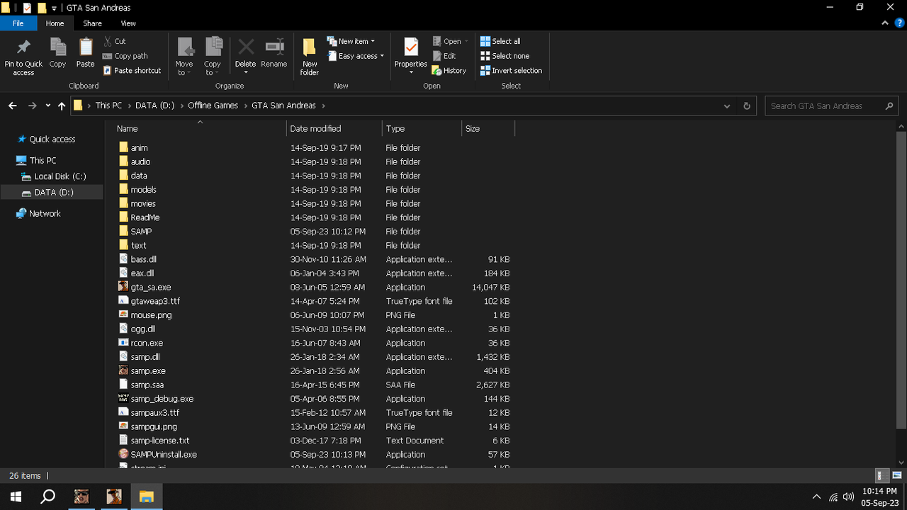Image resolution: width=907 pixels, height=510 pixels.
Task: Click DATA (D:) in address breadcrumb
Action: click(x=155, y=106)
